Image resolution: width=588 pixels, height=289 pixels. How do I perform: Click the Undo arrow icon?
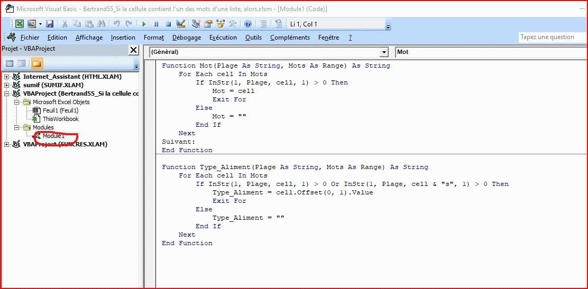click(117, 24)
